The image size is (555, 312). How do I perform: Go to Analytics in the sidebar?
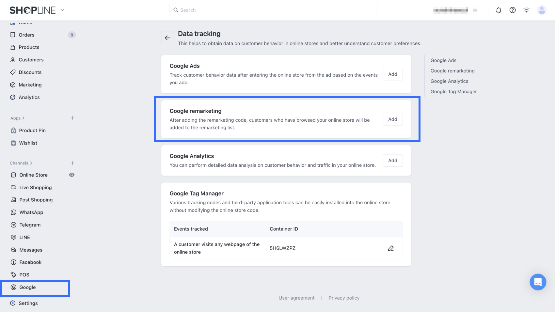[x=29, y=97]
